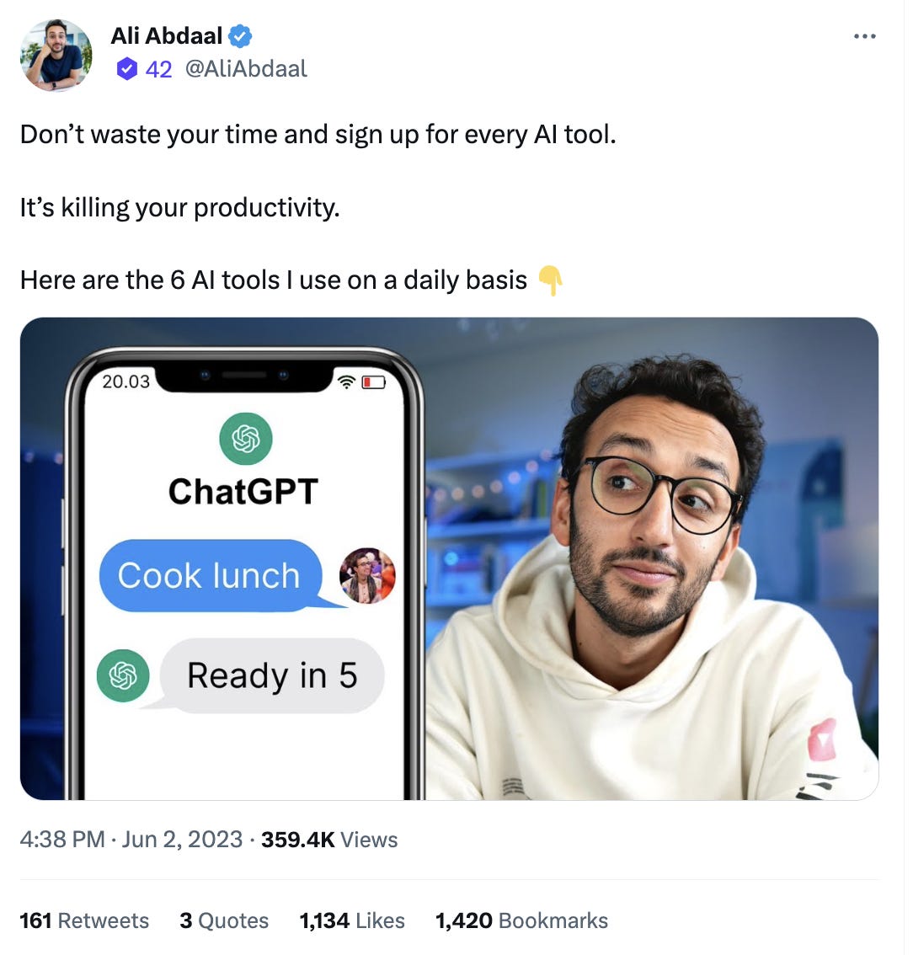Open the @AliAbdaal handle link
The image size is (913, 955).
pos(245,69)
